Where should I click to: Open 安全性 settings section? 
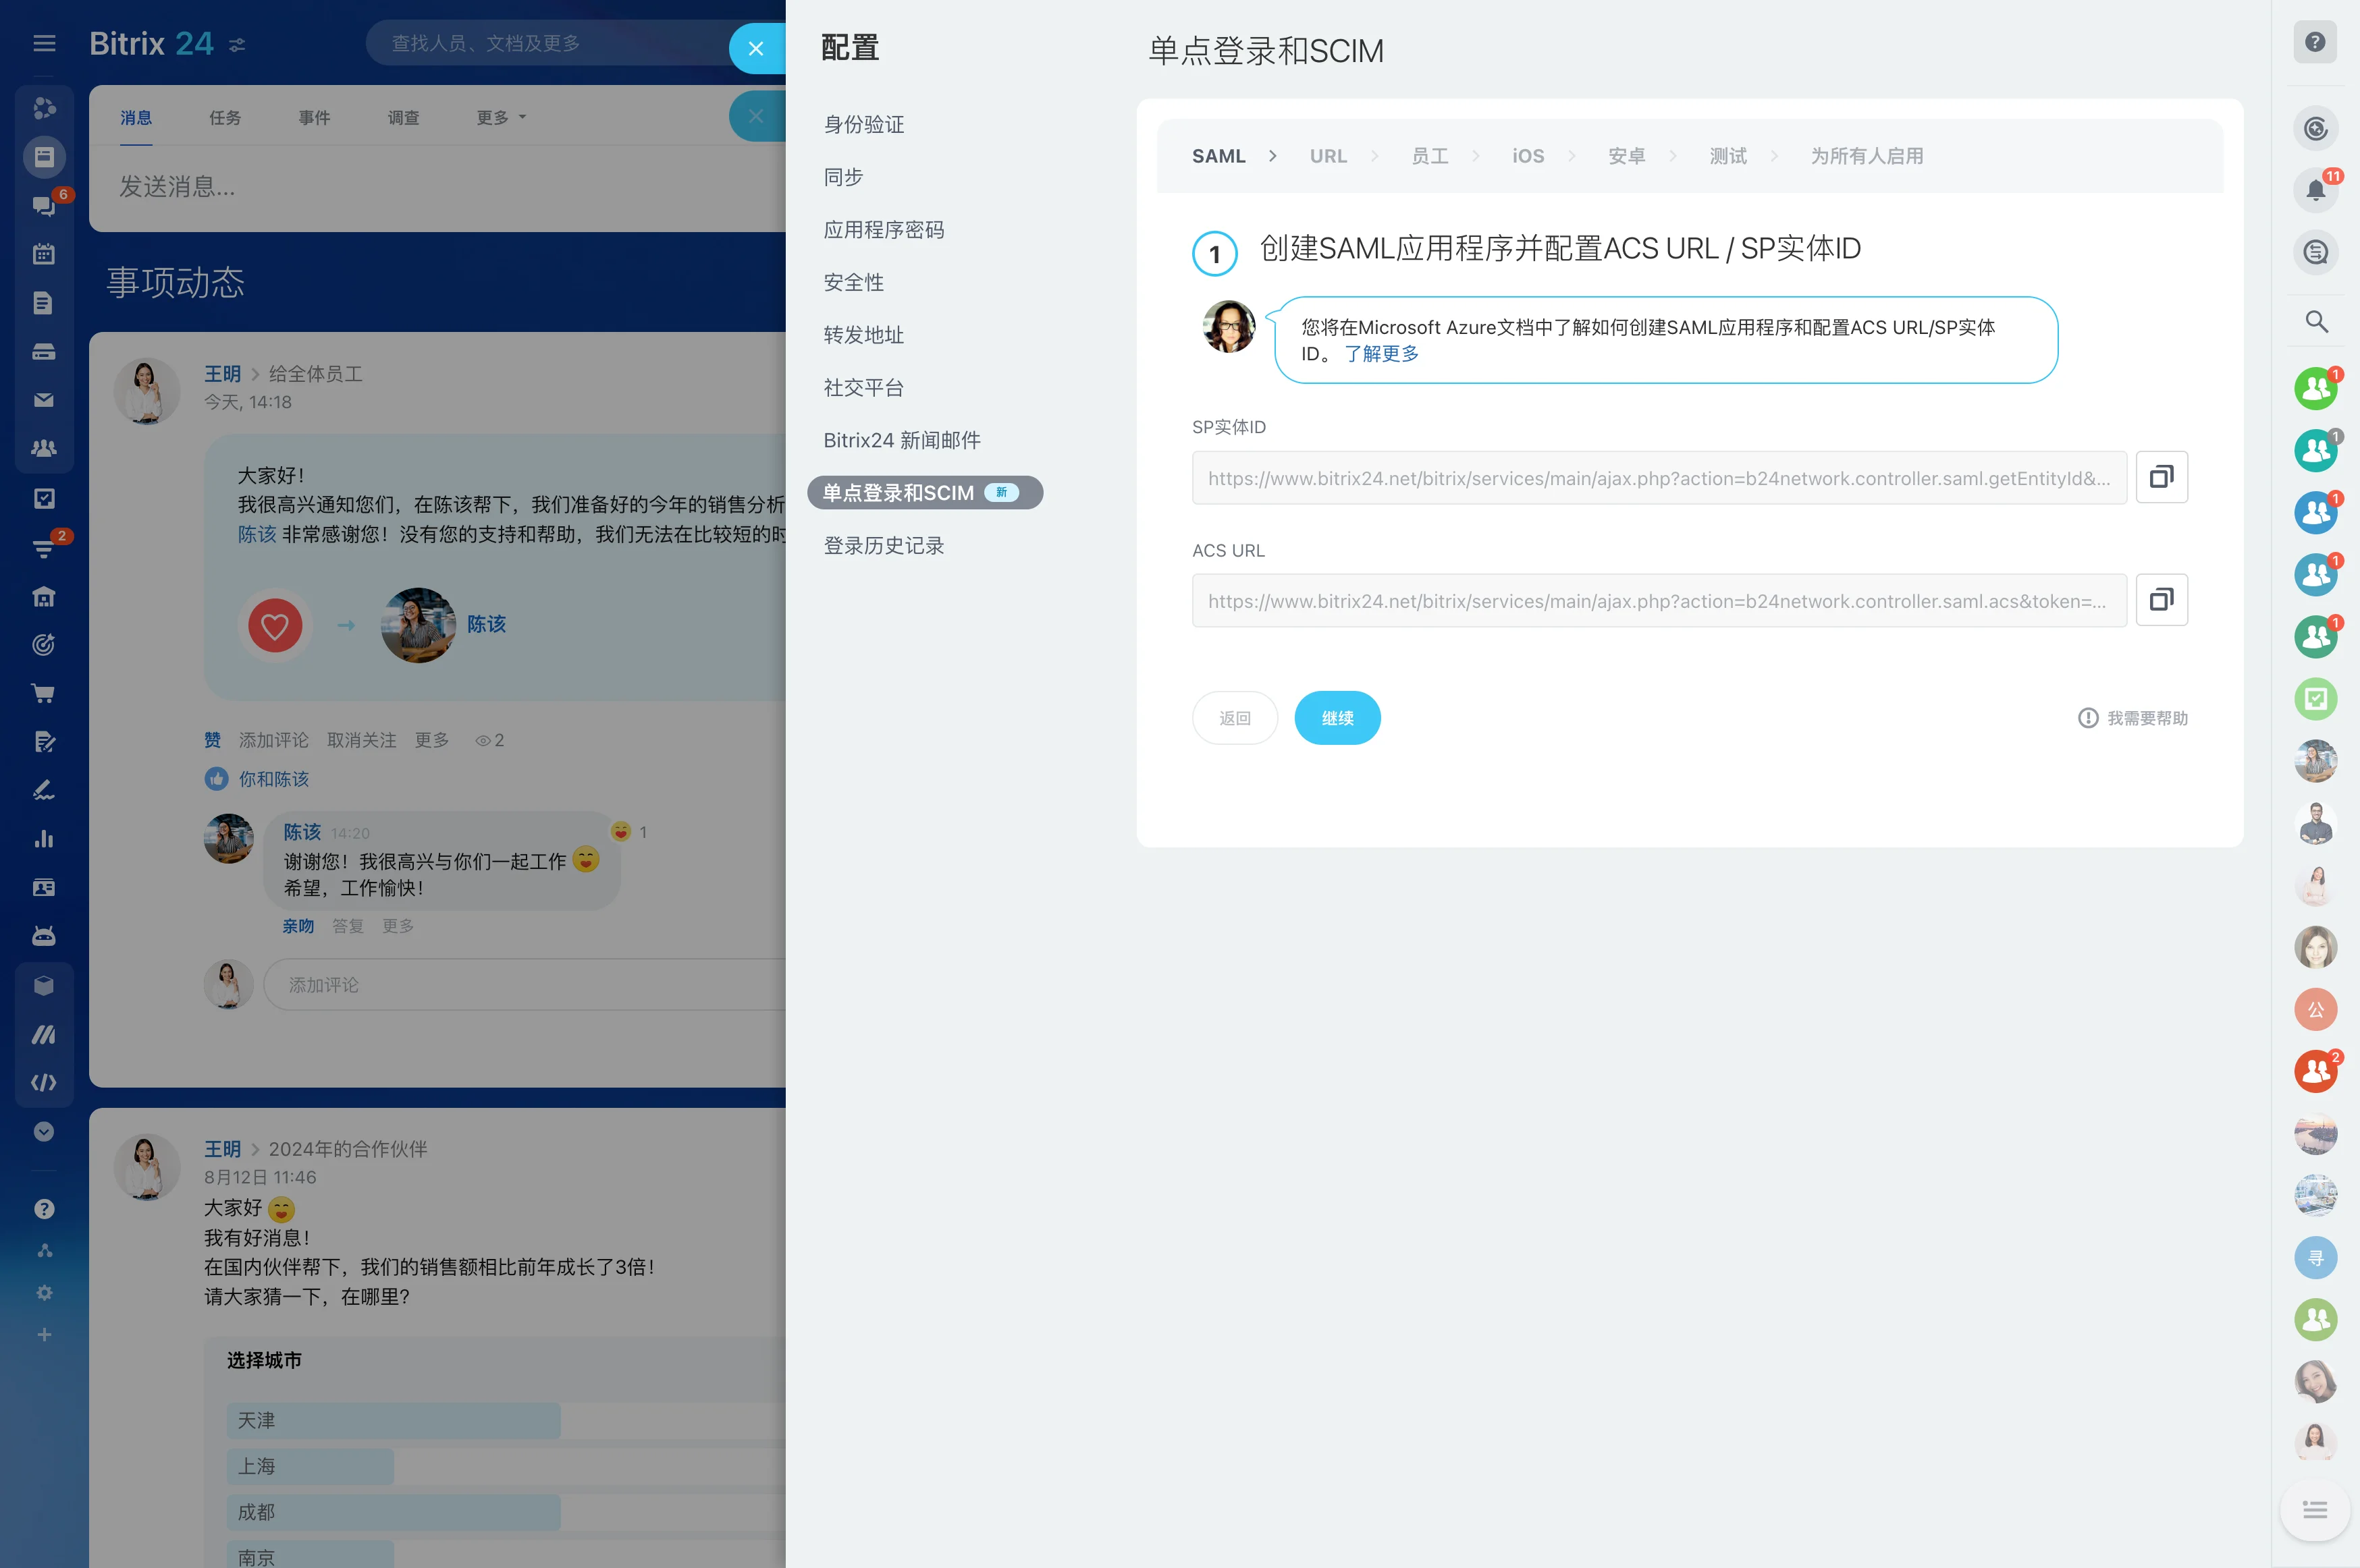[853, 282]
